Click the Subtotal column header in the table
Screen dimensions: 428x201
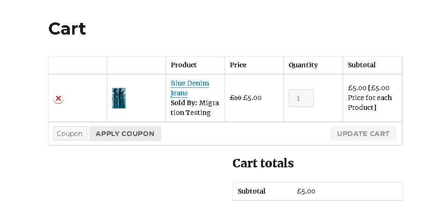tap(361, 65)
